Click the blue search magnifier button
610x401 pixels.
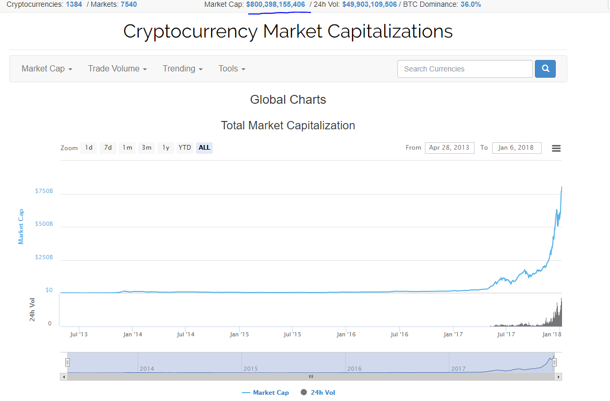point(545,69)
